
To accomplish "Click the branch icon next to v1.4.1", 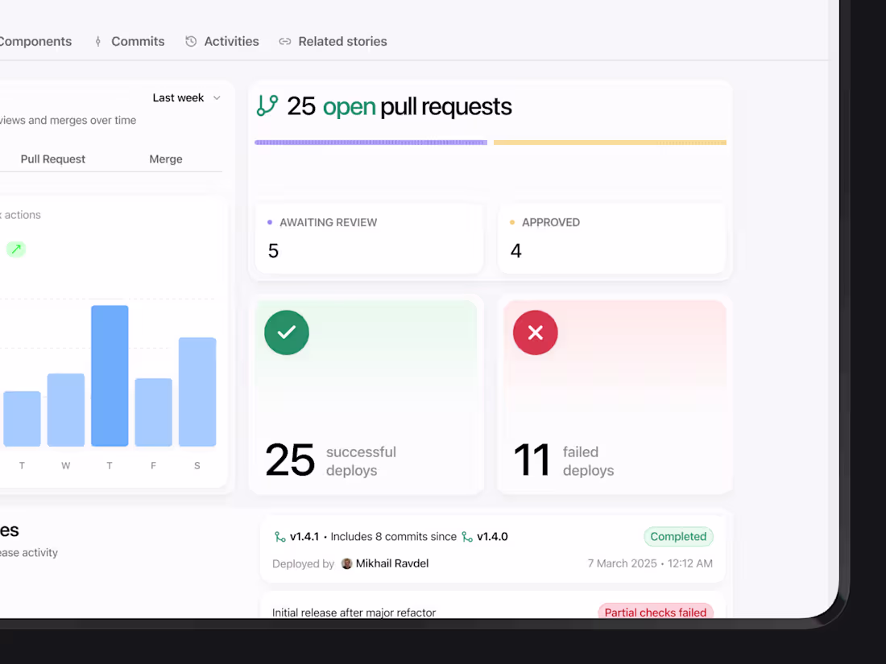I will click(279, 536).
